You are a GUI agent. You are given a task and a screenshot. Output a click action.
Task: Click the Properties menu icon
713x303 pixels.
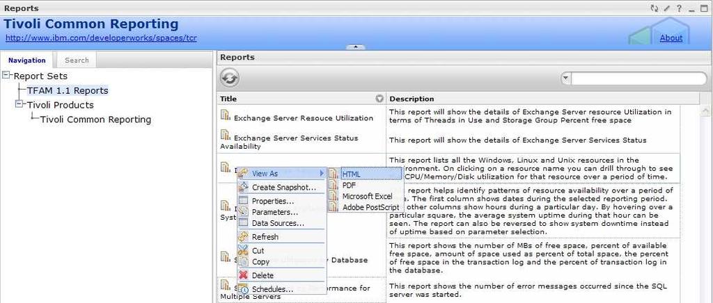pyautogui.click(x=243, y=200)
